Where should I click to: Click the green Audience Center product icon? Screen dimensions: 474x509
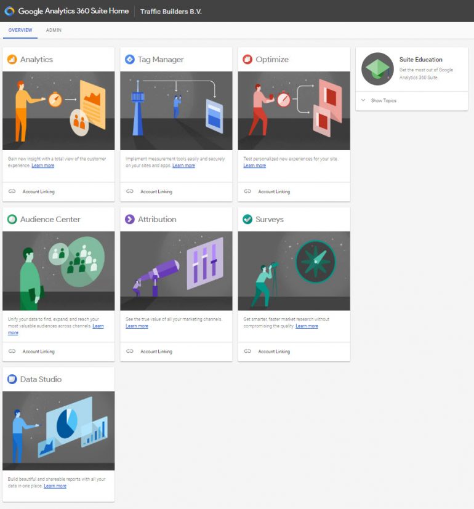[x=12, y=220]
